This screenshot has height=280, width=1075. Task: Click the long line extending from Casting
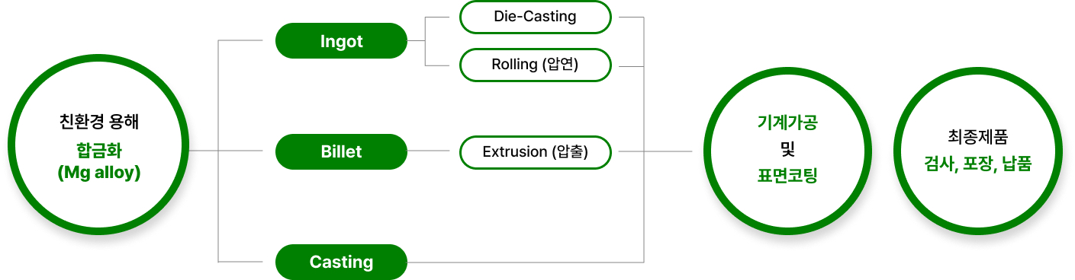tap(526, 262)
